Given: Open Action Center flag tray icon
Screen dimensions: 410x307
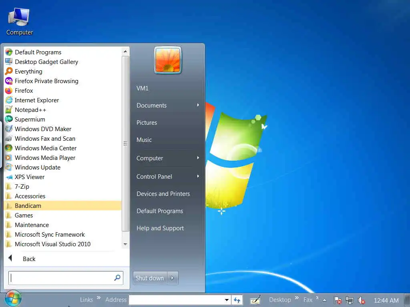Looking at the screenshot, I should point(338,300).
